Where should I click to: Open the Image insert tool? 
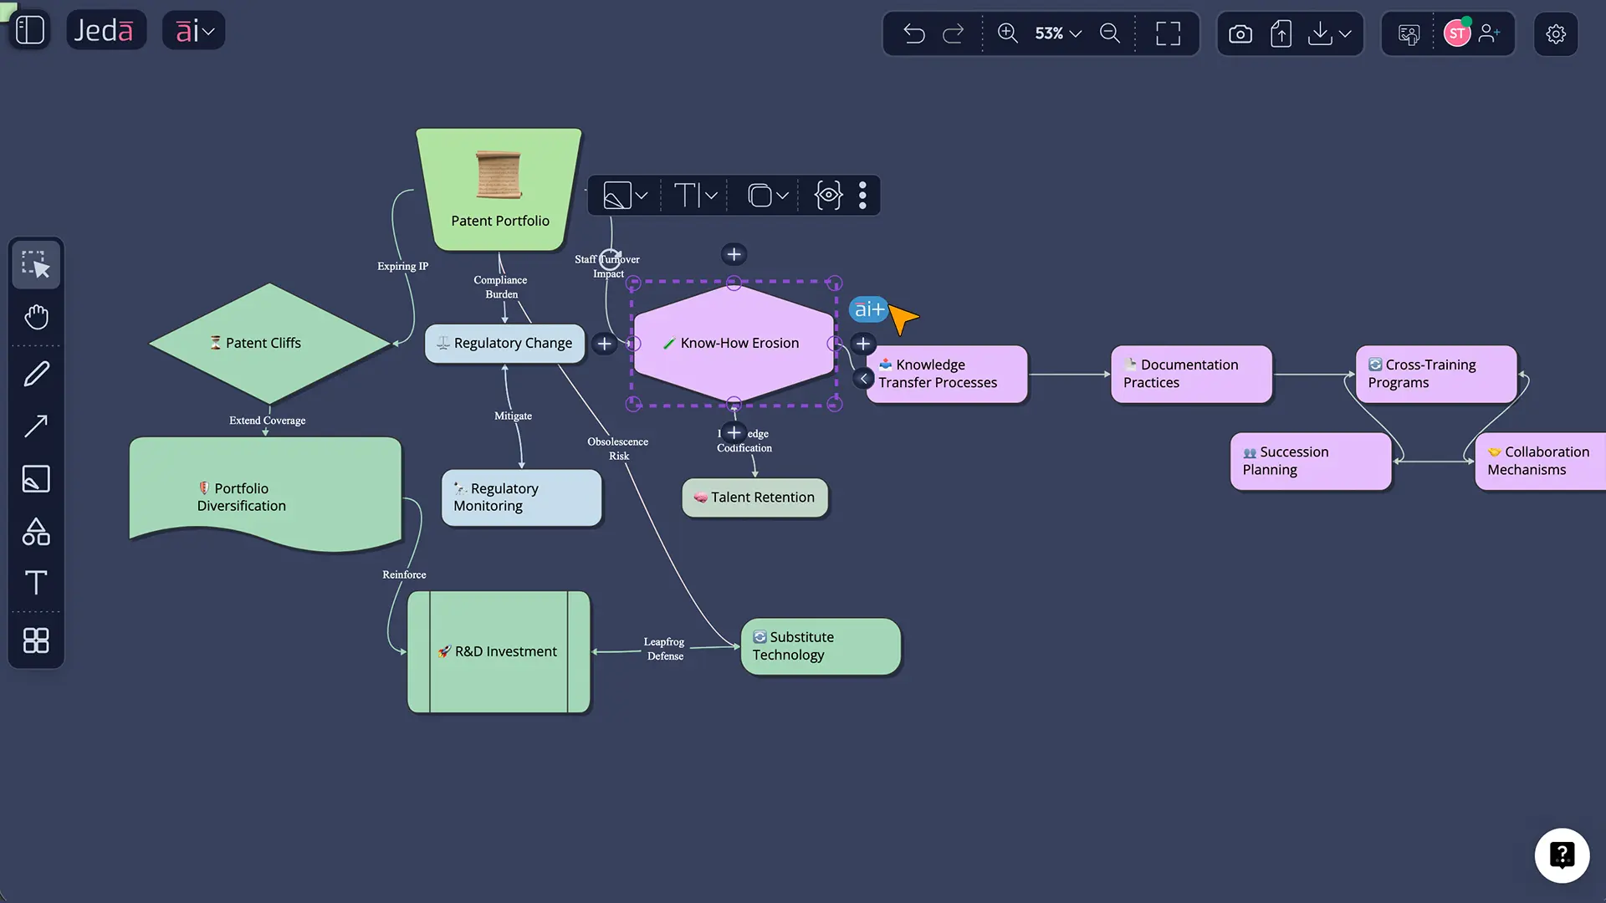[x=36, y=479]
